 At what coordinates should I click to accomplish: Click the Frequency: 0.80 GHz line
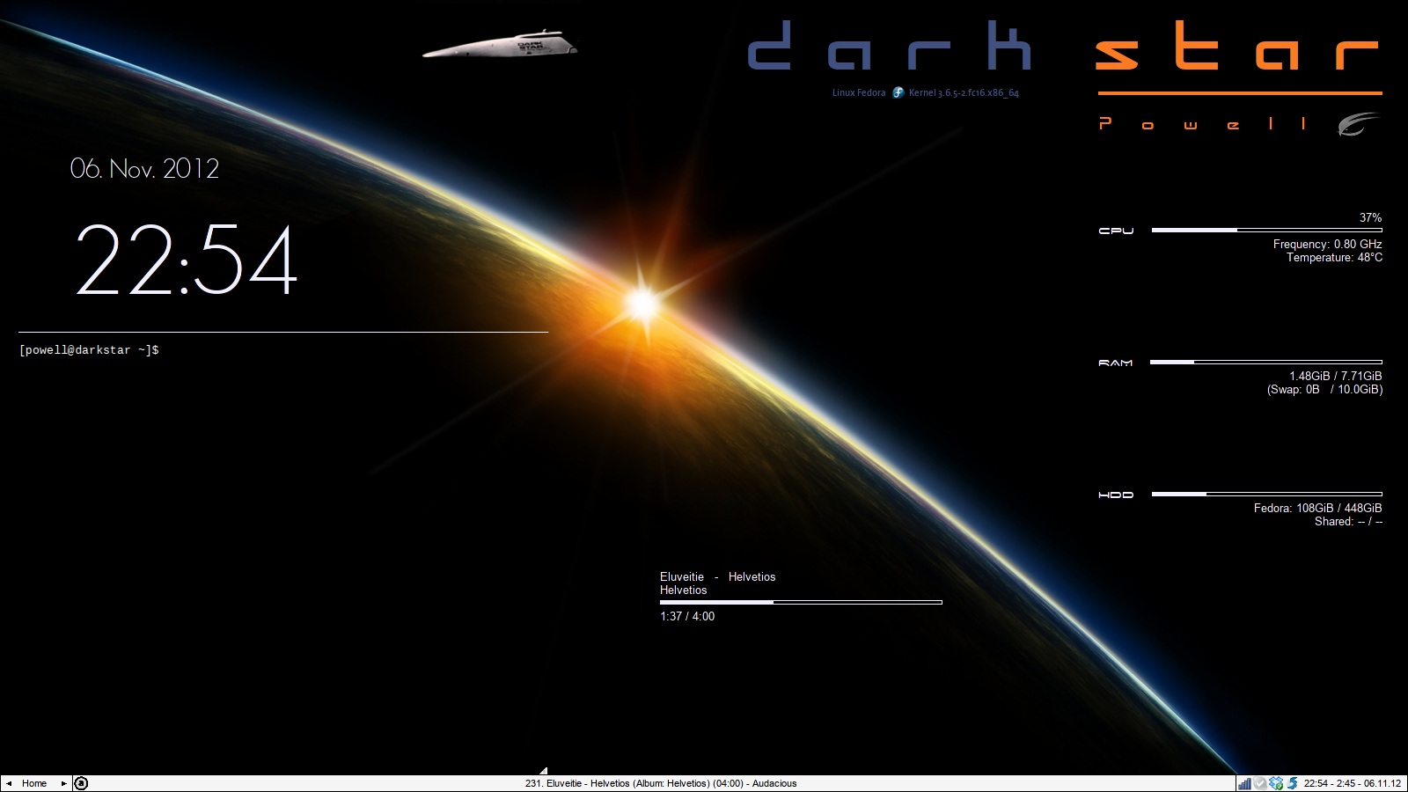click(x=1327, y=244)
